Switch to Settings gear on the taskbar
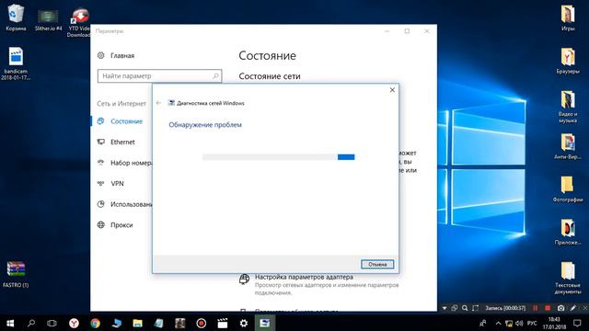The width and height of the screenshot is (589, 331). [x=244, y=323]
